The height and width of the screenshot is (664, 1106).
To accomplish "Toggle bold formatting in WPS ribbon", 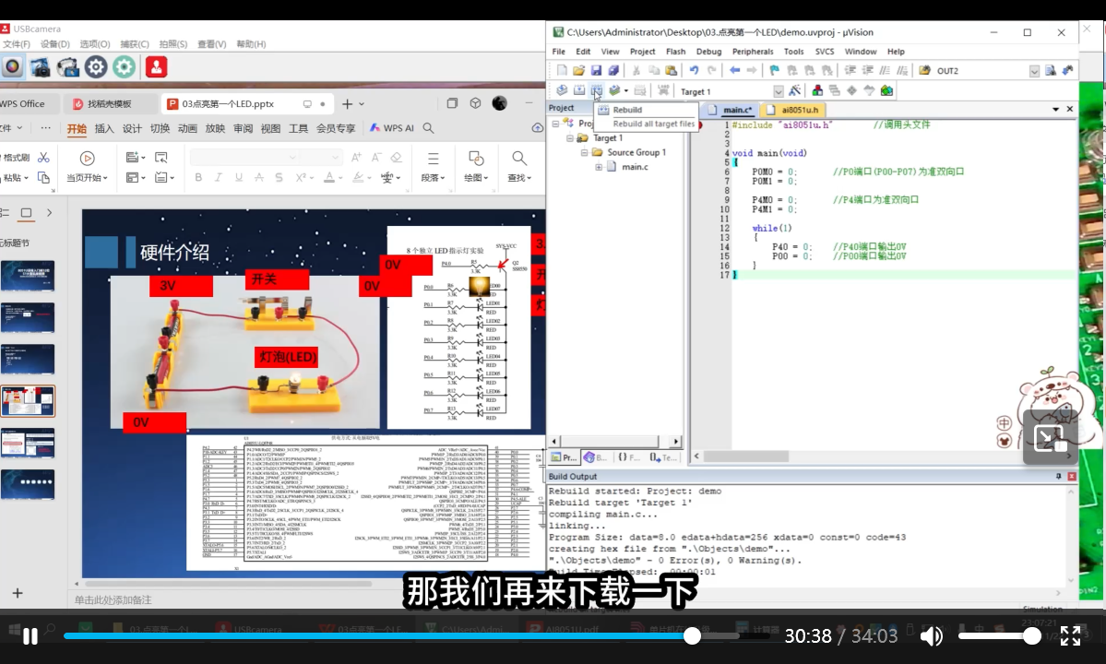I will (198, 178).
